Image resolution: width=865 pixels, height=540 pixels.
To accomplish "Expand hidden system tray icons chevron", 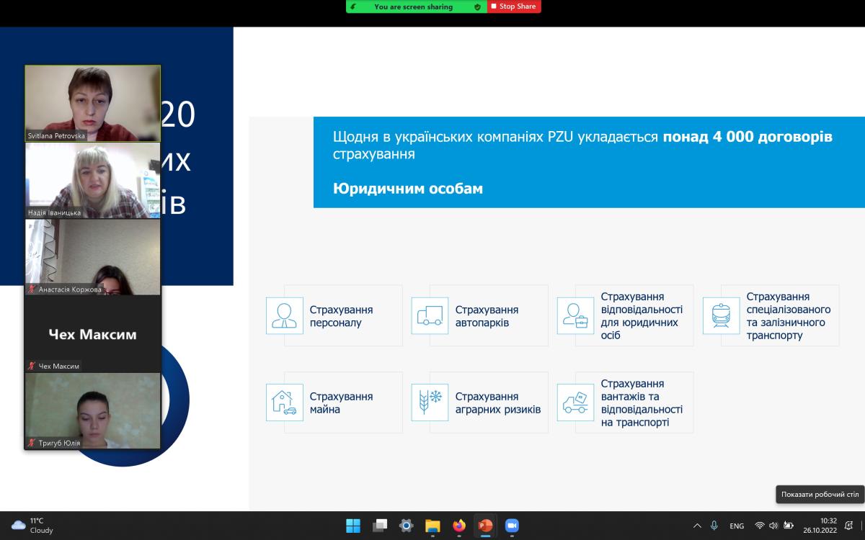I will 697,526.
